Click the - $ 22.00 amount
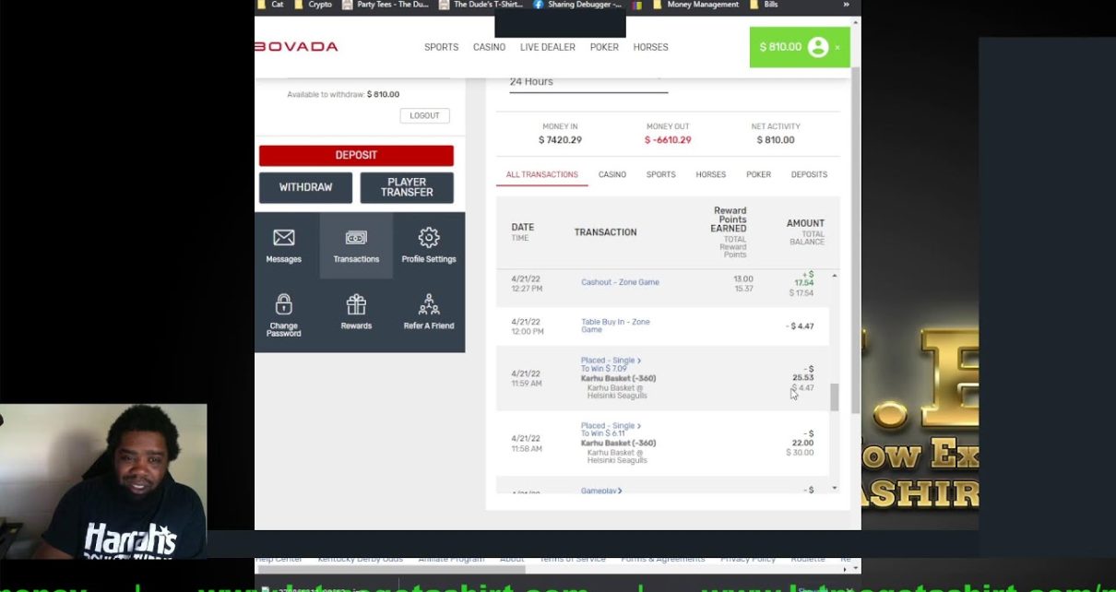Screen dimensions: 1116x592 point(803,438)
